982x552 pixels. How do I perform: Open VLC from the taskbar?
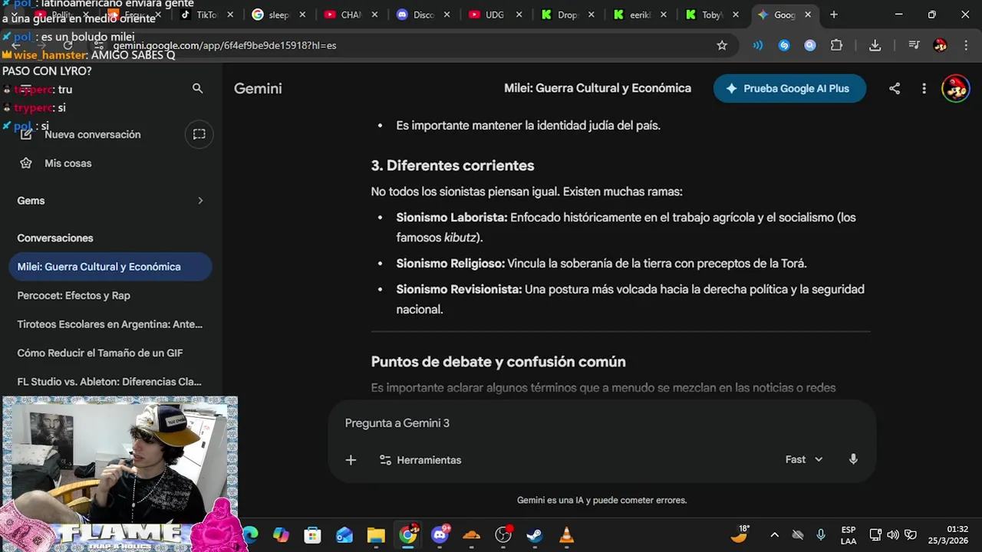click(566, 535)
